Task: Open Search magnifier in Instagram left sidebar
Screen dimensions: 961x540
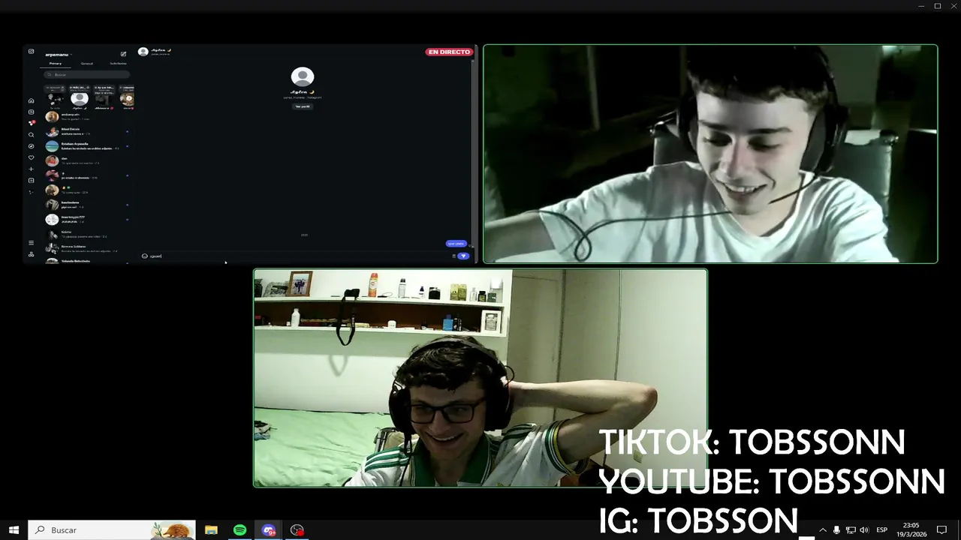Action: tap(32, 135)
